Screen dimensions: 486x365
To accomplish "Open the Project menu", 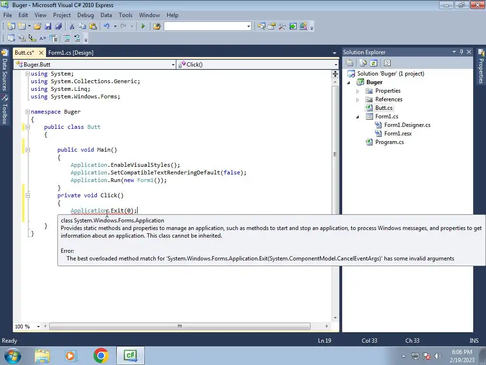I will (62, 15).
